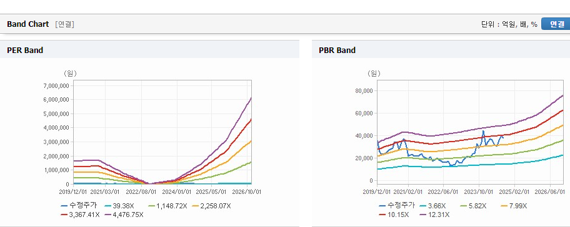Toggle the 12.31X legend series
570x227 pixels.
[435, 215]
